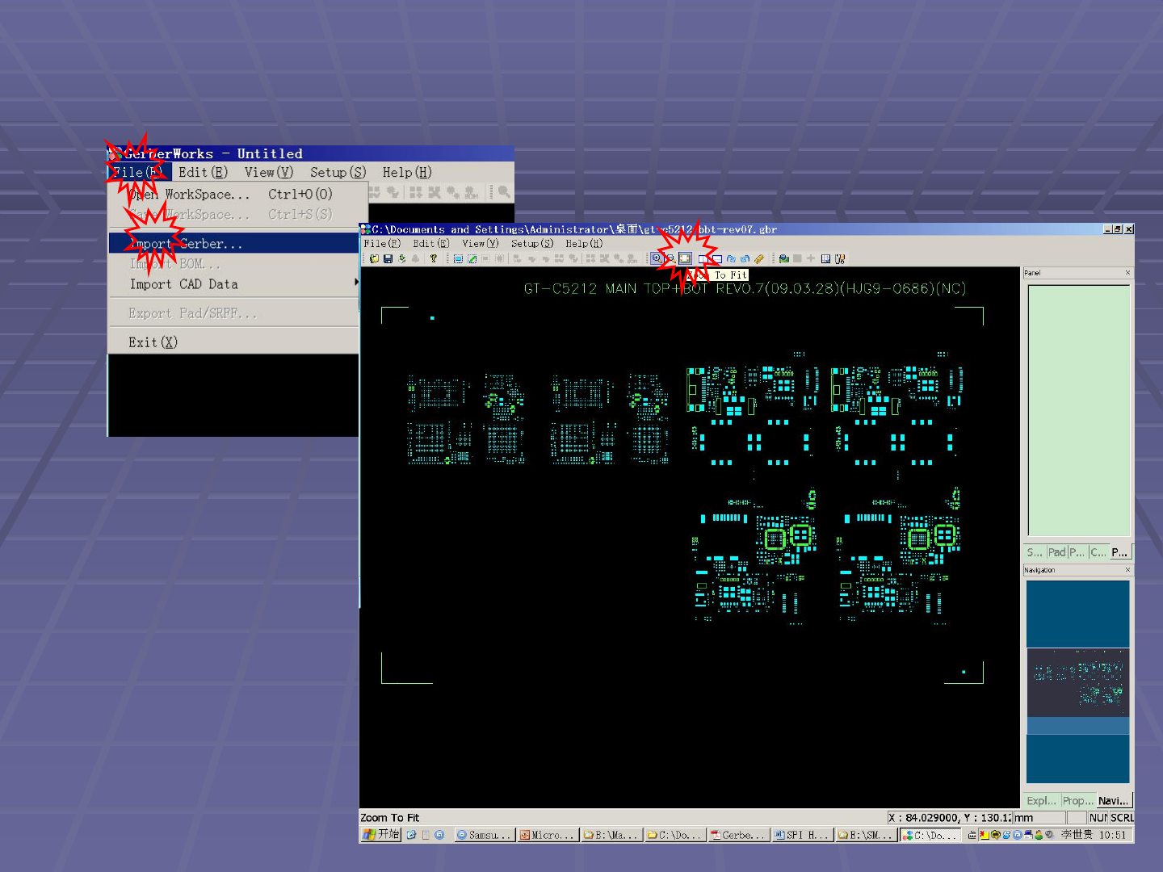Click the open folder icon in the Gerber toolbar
The image size is (1163, 872).
coord(374,258)
